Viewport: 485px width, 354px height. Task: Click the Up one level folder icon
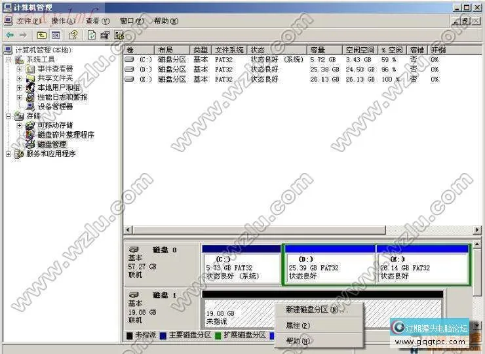click(x=41, y=35)
